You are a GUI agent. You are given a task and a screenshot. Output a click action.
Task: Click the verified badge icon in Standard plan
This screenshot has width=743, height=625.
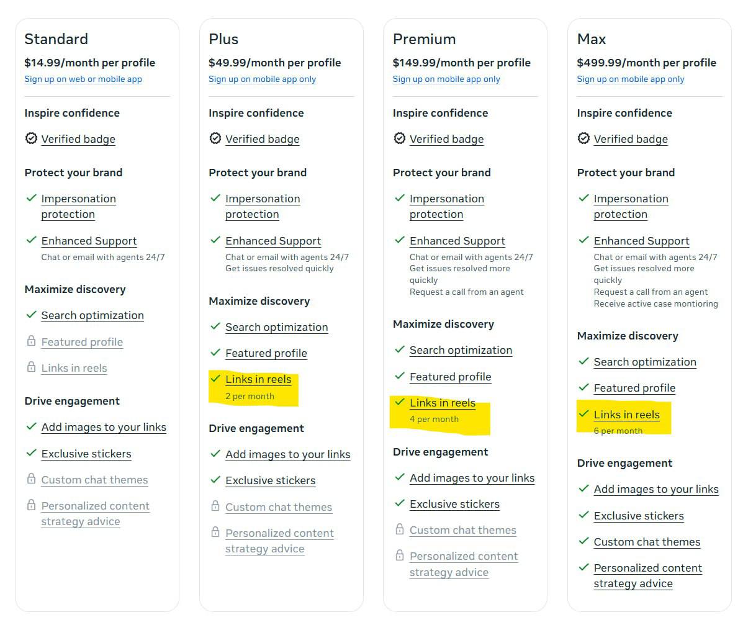pyautogui.click(x=31, y=138)
